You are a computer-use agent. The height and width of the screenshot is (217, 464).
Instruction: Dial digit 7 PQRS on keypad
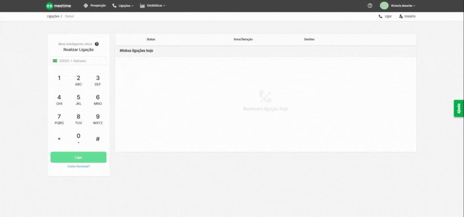pos(59,119)
